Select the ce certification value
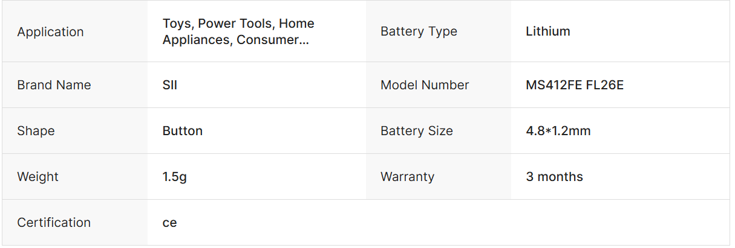The width and height of the screenshot is (735, 248). pos(169,223)
